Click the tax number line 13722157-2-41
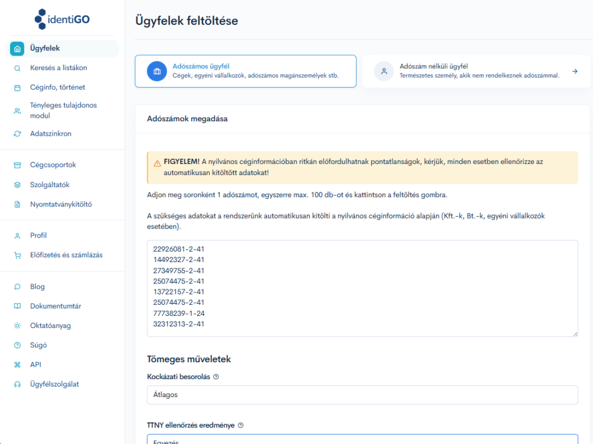 178,292
